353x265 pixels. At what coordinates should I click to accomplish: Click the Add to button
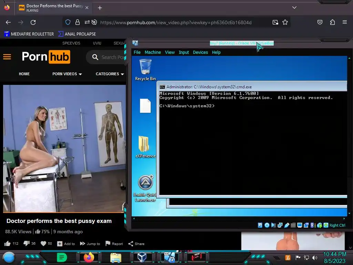click(66, 244)
